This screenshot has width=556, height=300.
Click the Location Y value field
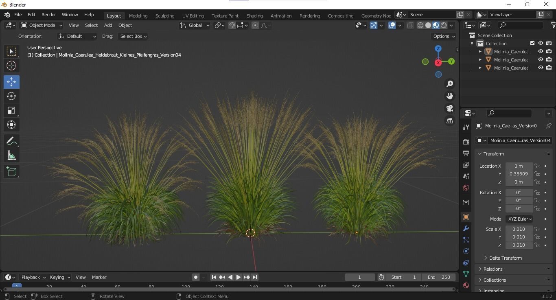tap(519, 174)
